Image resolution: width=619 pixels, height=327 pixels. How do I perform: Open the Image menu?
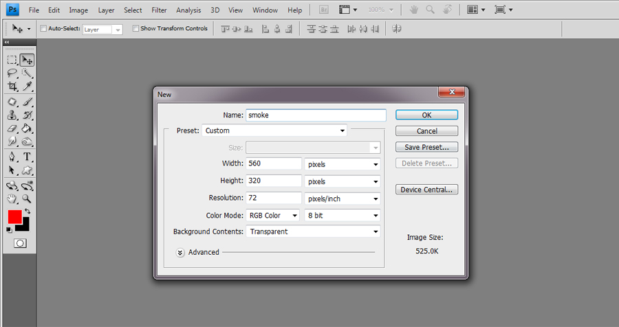tap(78, 10)
